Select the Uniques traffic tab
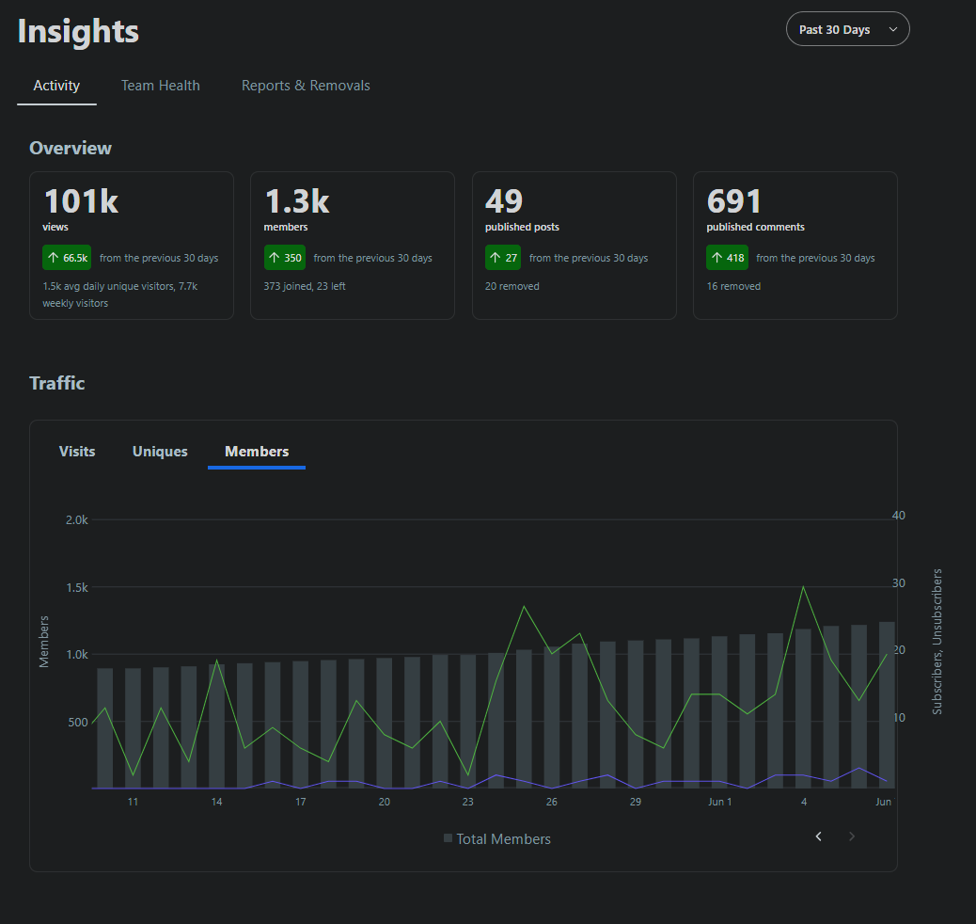Viewport: 976px width, 924px height. 160,452
